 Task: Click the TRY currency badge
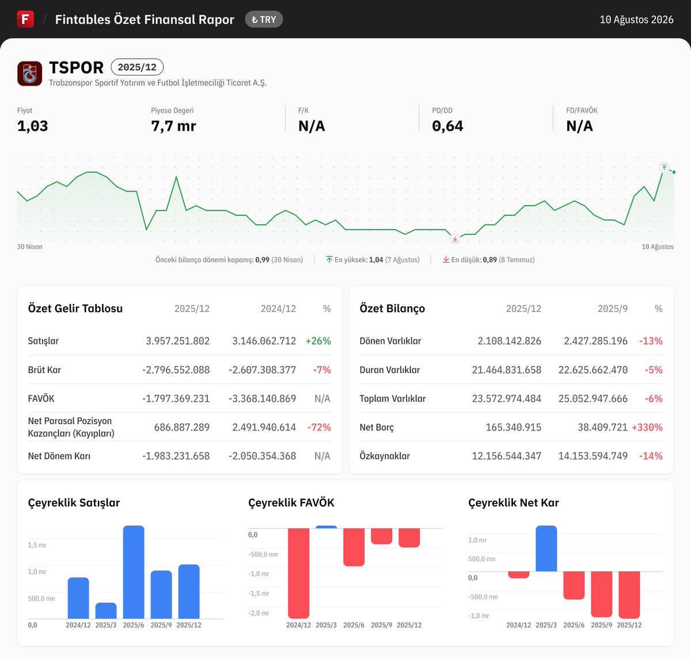tap(264, 20)
